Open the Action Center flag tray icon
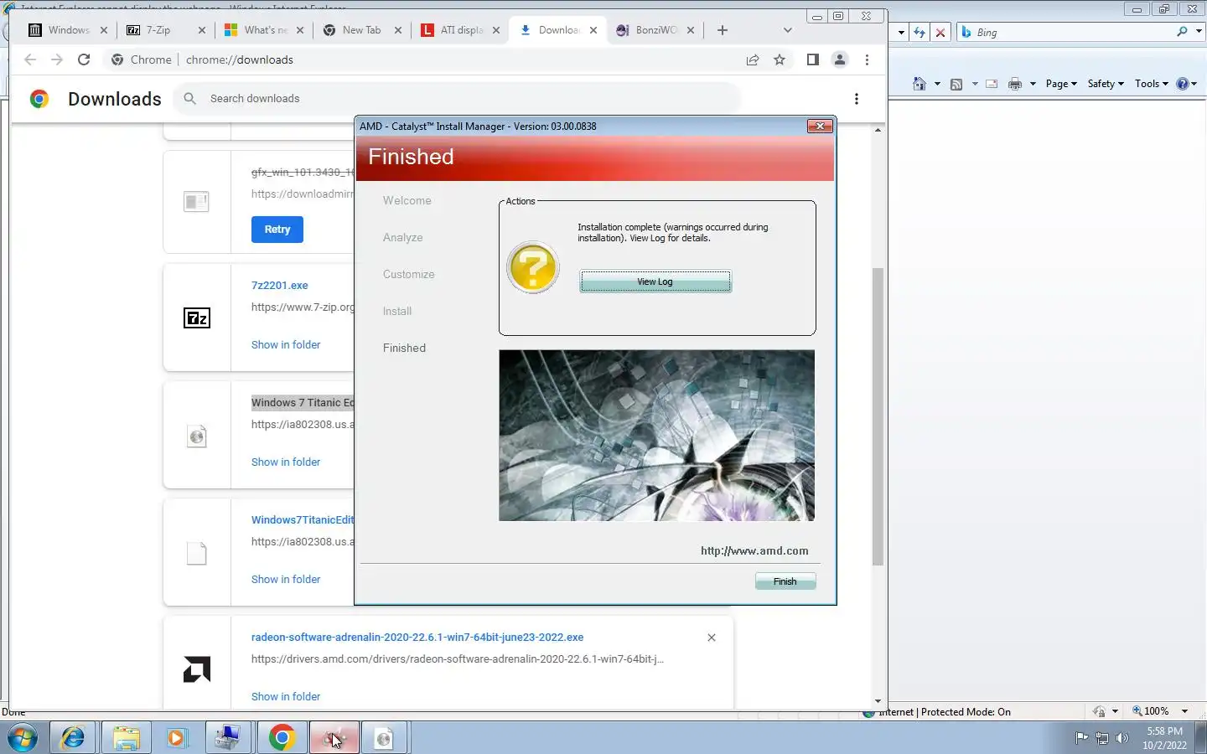The image size is (1207, 754). click(1081, 738)
